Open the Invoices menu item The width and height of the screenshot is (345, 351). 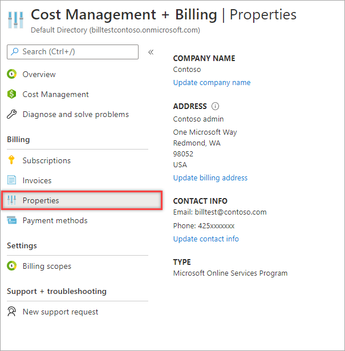(37, 180)
